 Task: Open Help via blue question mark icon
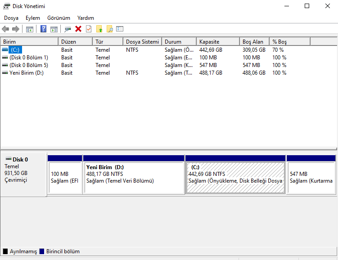[x=43, y=29]
